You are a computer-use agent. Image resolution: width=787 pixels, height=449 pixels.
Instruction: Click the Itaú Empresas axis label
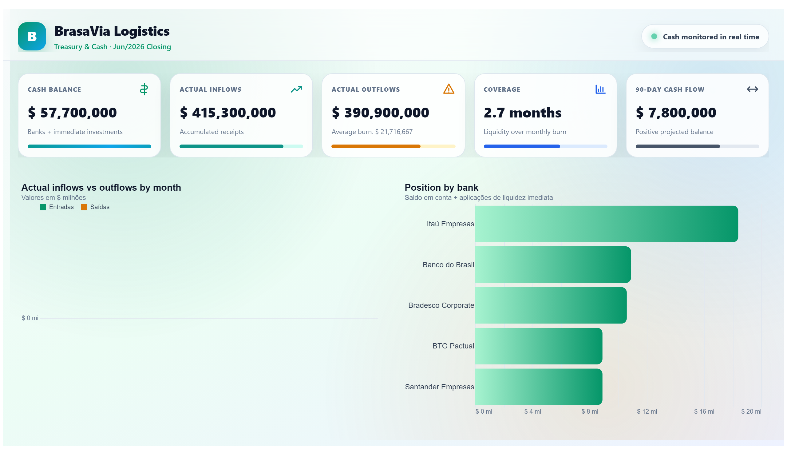[450, 224]
